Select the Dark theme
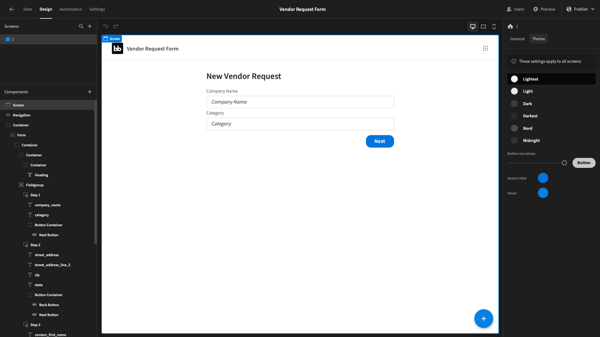Screen dimensions: 600x337 click(x=552, y=104)
